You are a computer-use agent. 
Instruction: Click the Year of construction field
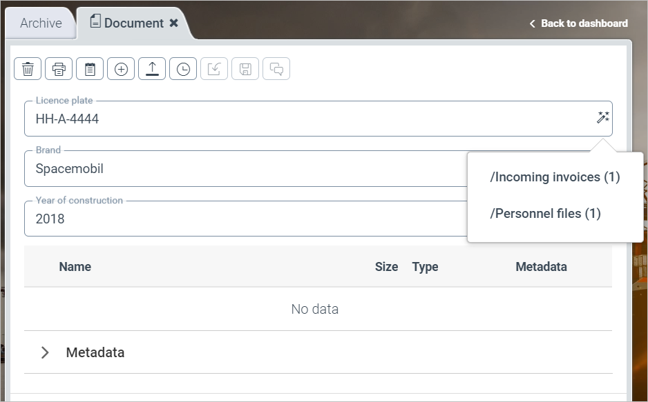242,219
